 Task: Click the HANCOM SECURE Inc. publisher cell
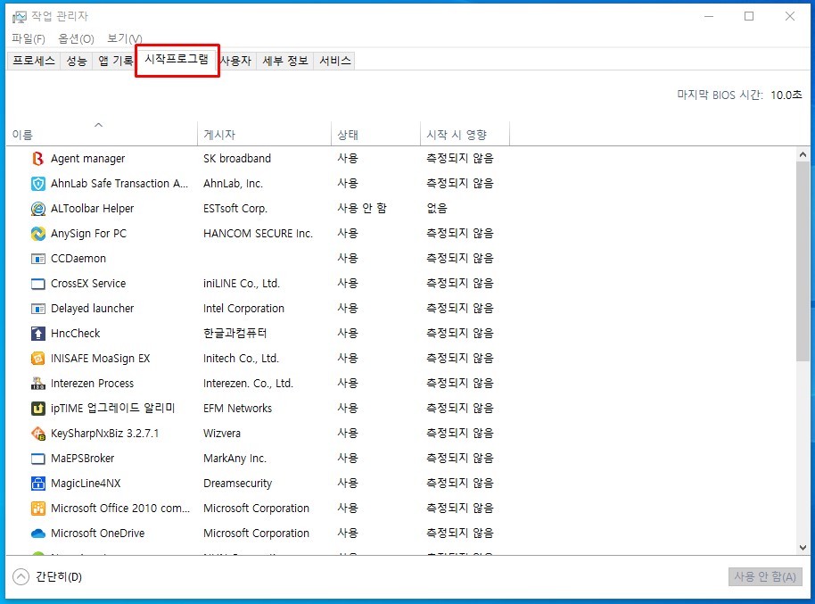(x=258, y=233)
